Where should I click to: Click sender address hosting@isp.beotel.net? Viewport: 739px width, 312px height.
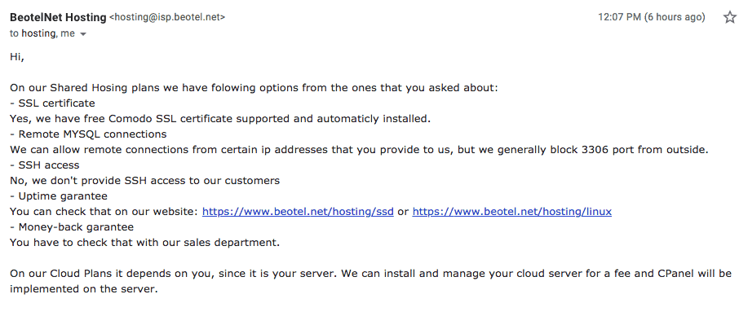167,17
